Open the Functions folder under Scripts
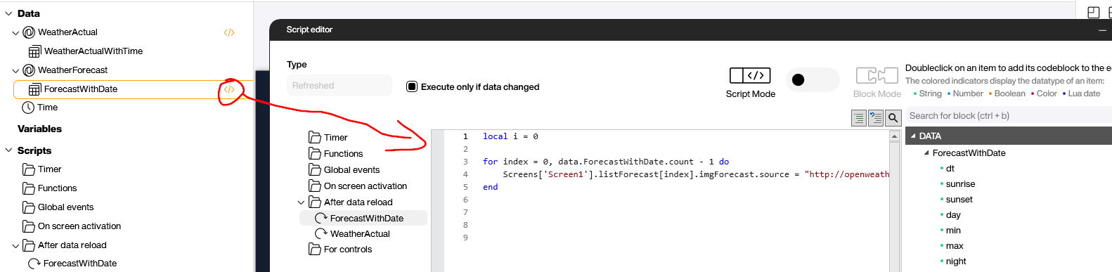This screenshot has height=272, width=1112. pyautogui.click(x=29, y=188)
